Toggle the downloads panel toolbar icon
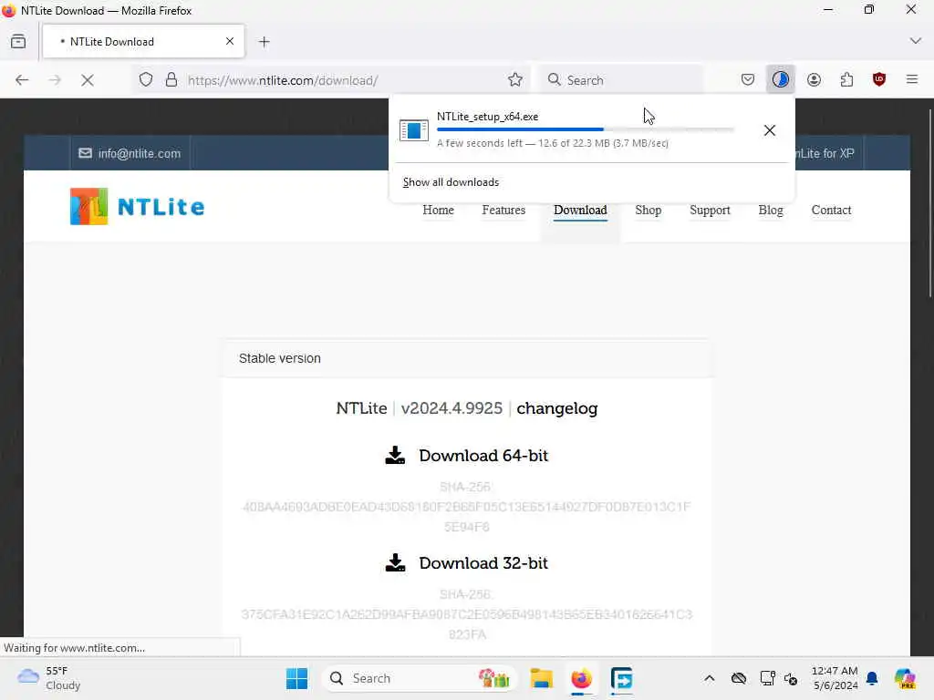Screen dimensions: 934x700 781,80
